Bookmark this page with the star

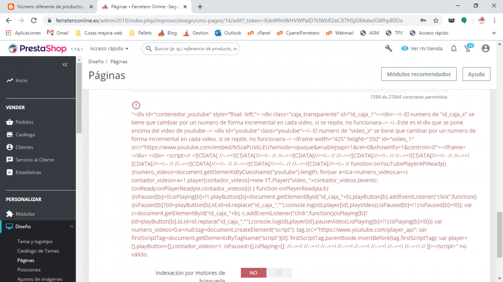[x=436, y=21]
